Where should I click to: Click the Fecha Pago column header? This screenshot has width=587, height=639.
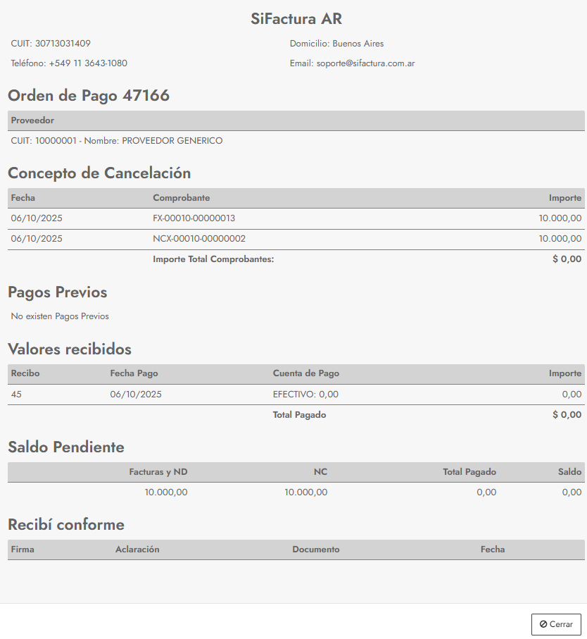click(139, 373)
